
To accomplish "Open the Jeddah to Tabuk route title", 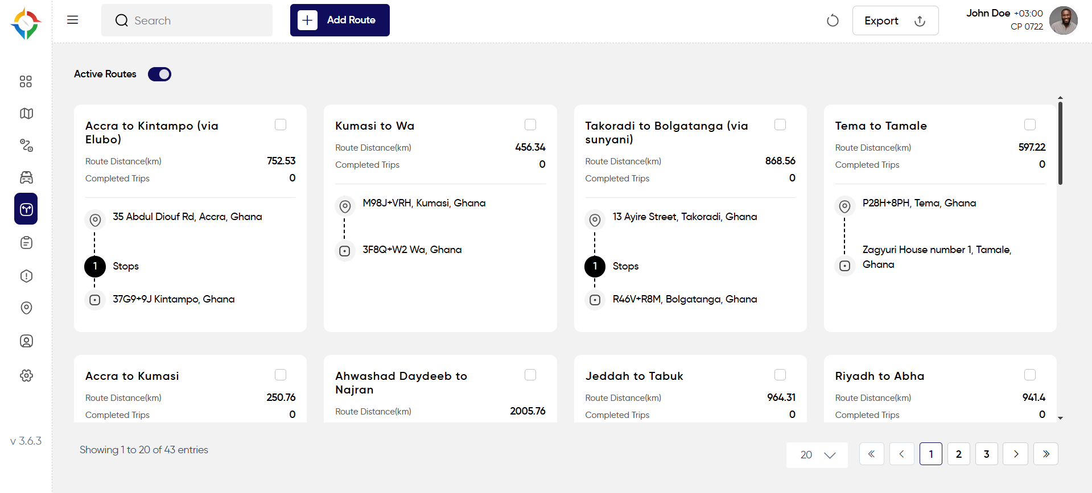I will coord(634,376).
